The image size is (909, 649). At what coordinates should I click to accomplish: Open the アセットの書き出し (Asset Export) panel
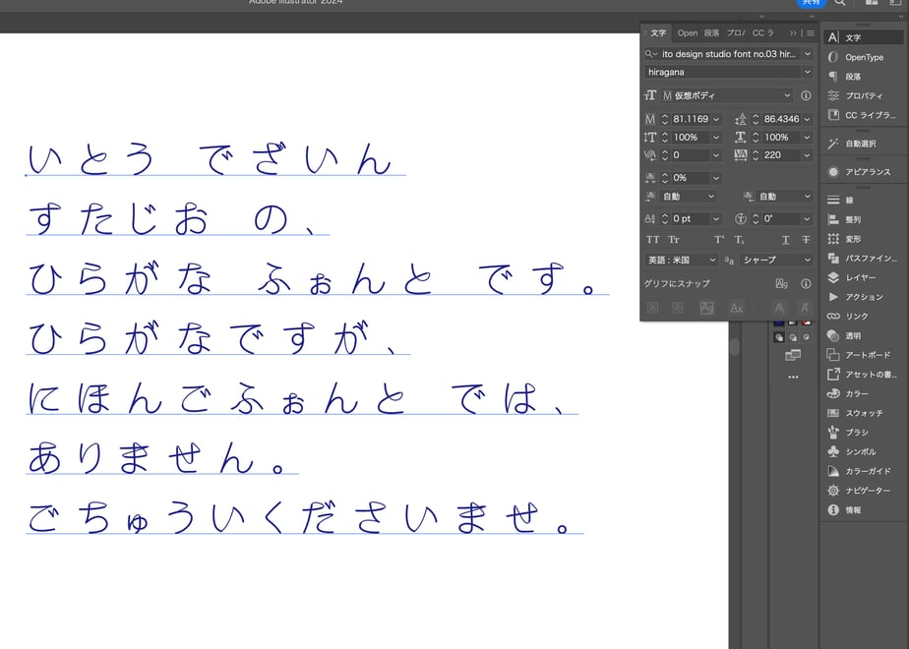(x=863, y=375)
